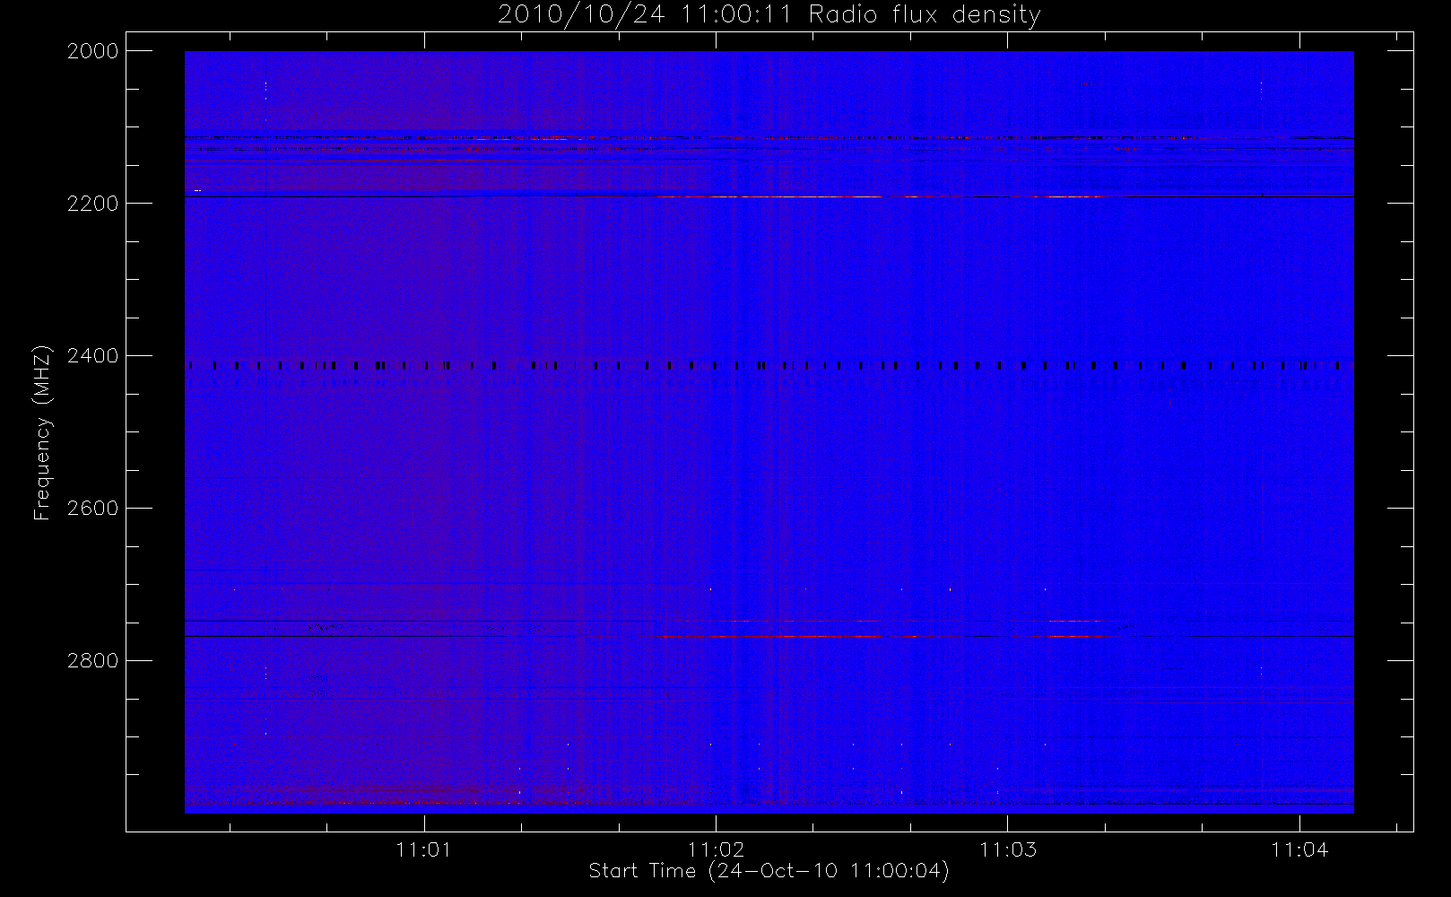
Task: Click the 'Frequency (MHZ)' axis label
Action: [42, 432]
